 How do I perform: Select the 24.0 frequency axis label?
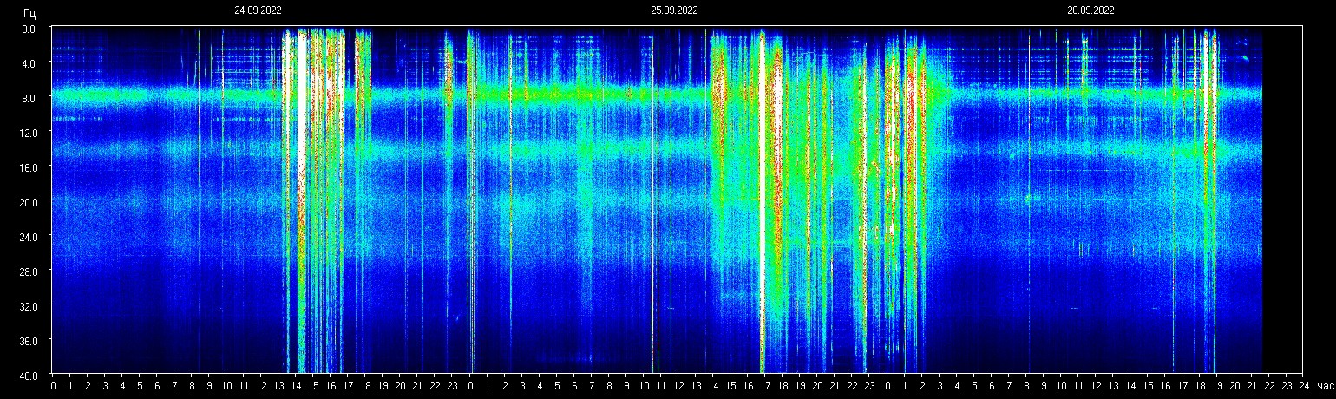[27, 237]
